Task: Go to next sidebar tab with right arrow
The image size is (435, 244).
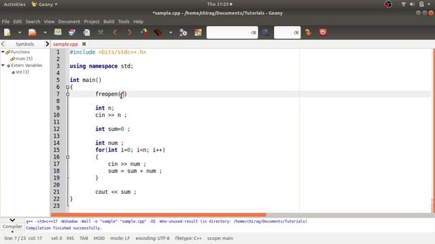Action: pyautogui.click(x=47, y=44)
